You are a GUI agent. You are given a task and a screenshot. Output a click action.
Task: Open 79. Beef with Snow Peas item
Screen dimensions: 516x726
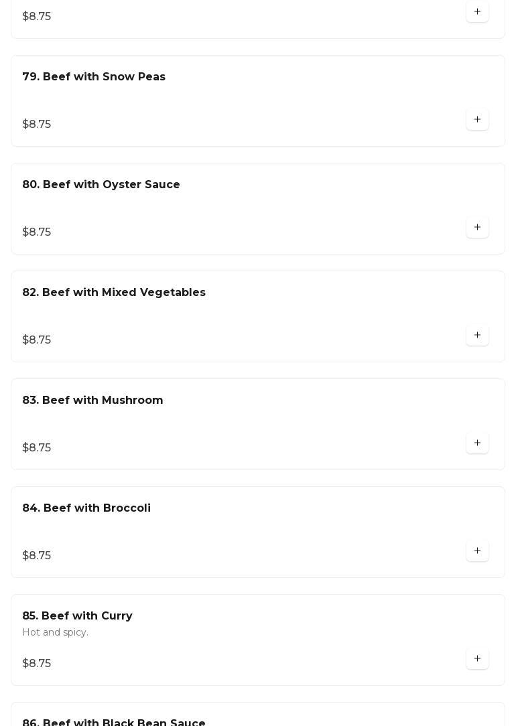click(94, 77)
